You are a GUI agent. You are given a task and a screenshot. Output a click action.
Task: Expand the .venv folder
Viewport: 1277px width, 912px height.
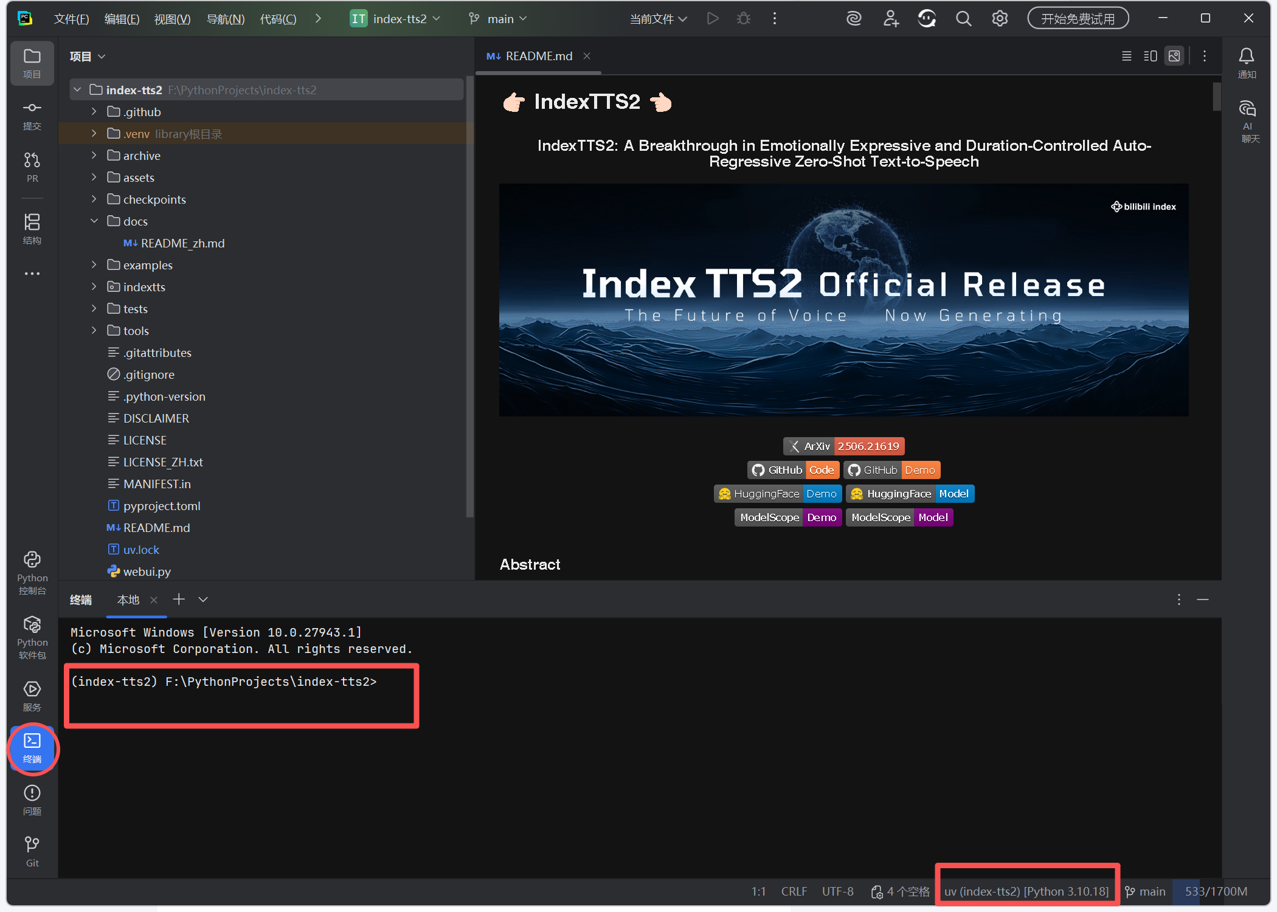[x=94, y=134]
